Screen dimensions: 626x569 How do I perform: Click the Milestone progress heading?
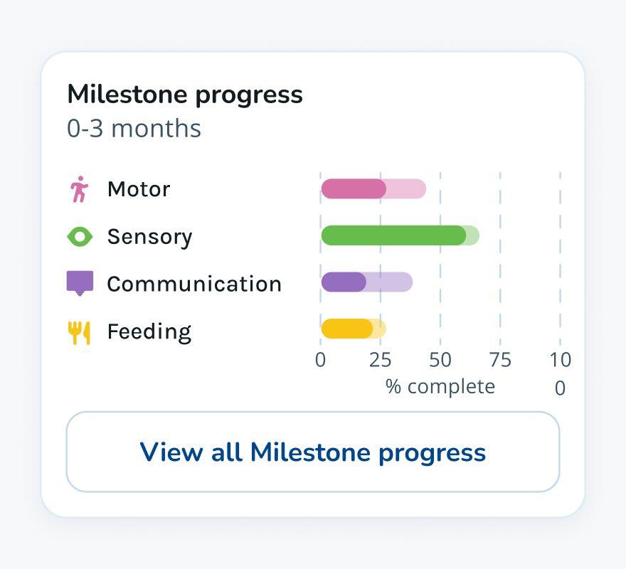click(x=185, y=94)
